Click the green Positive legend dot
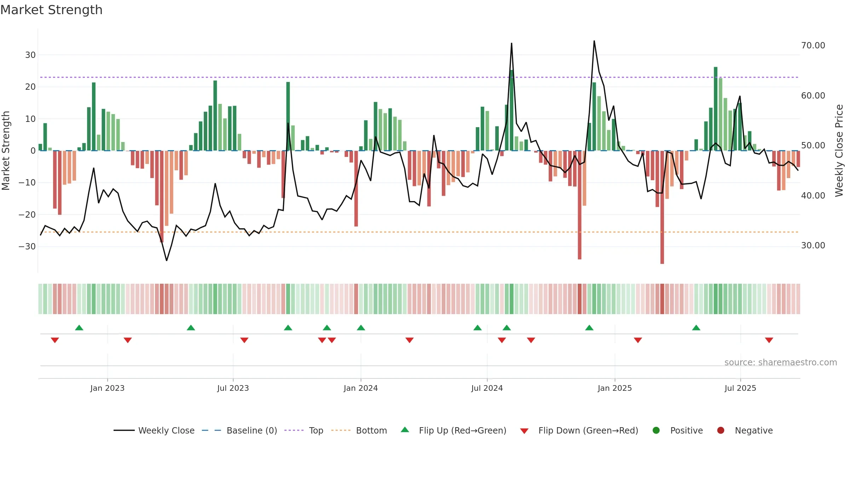This screenshot has width=849, height=477. pyautogui.click(x=656, y=430)
